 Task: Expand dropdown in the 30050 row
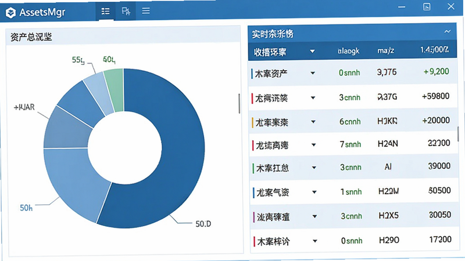pos(314,216)
